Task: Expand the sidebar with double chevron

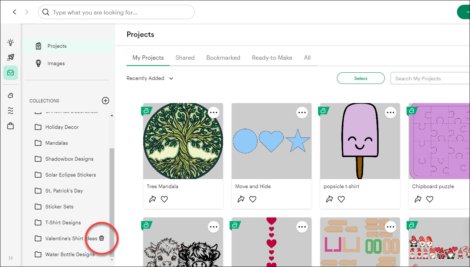Action: pos(11,258)
